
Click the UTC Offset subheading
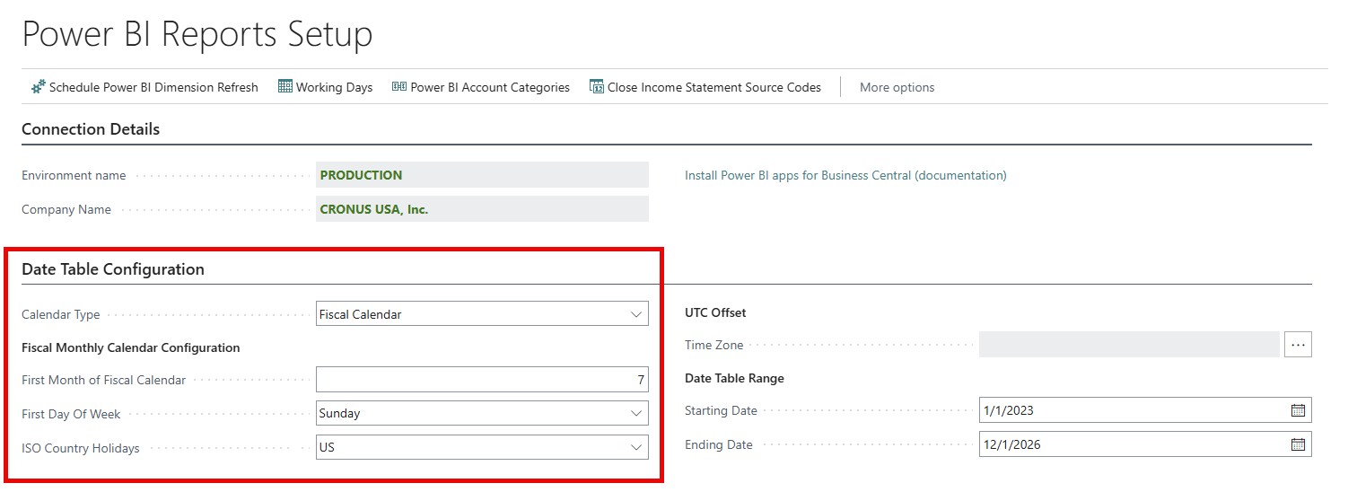715,312
